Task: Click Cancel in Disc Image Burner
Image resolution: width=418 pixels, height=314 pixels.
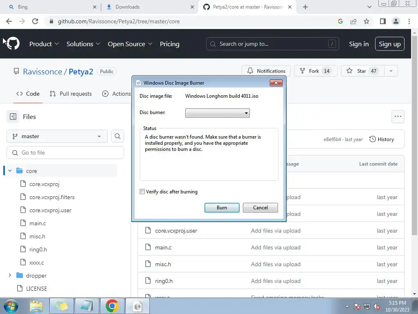Action: tap(260, 207)
